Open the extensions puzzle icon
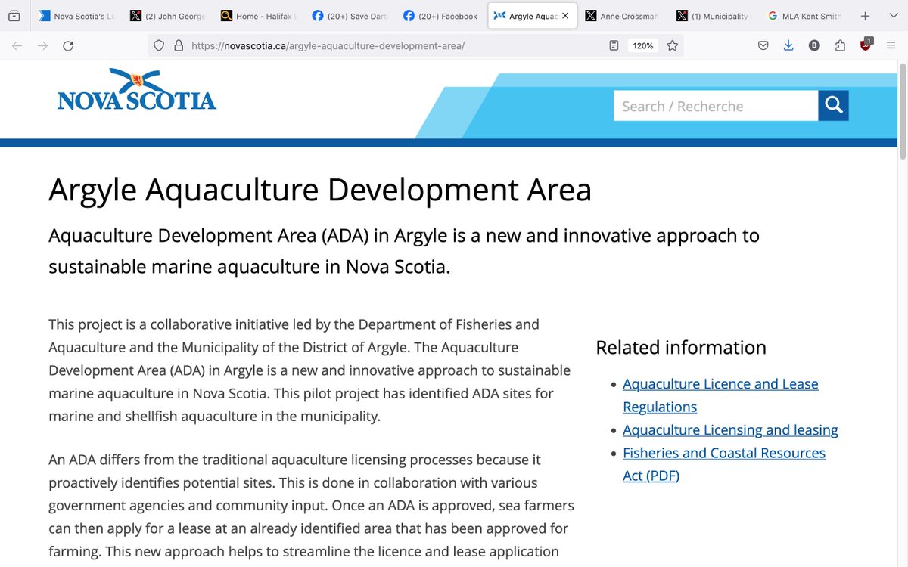Image resolution: width=908 pixels, height=567 pixels. point(840,45)
